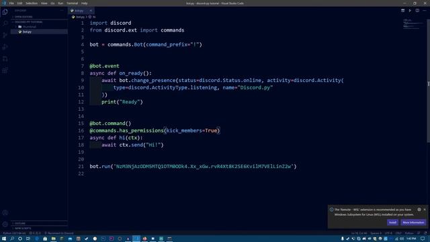
Task: Change indentation via Spaces status item
Action: (376, 233)
